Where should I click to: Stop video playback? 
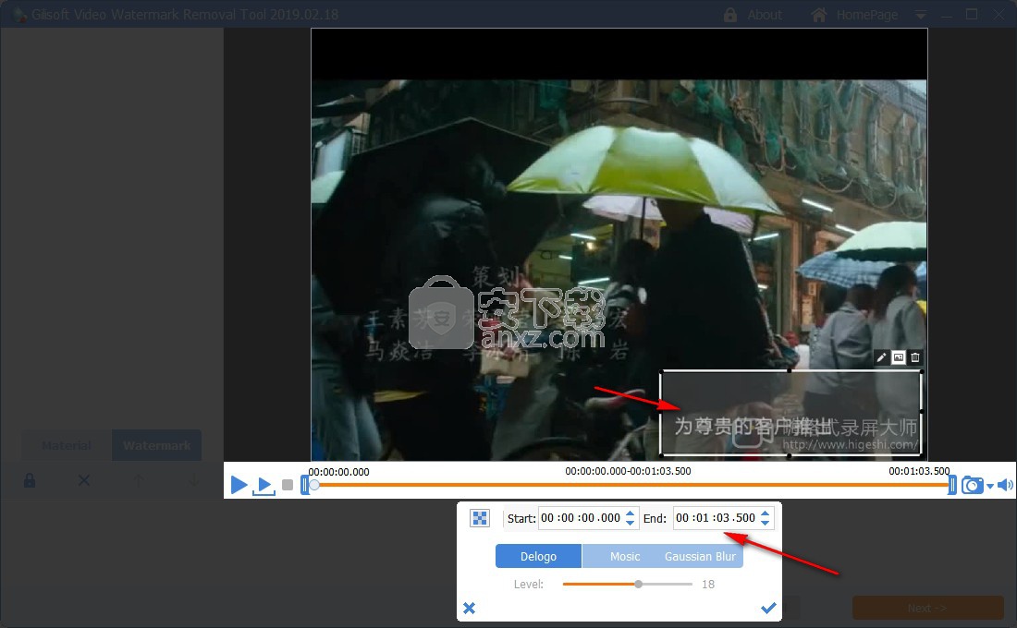288,485
